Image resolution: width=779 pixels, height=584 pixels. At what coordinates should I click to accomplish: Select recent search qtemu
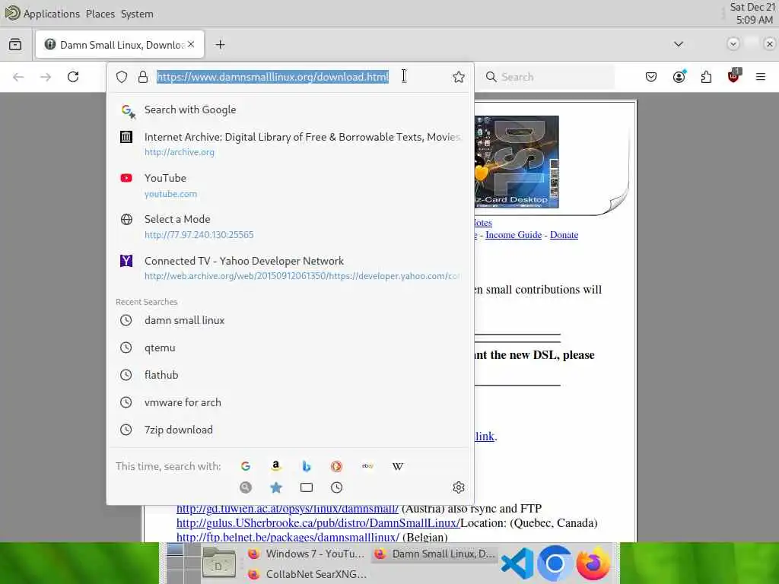pos(290,348)
